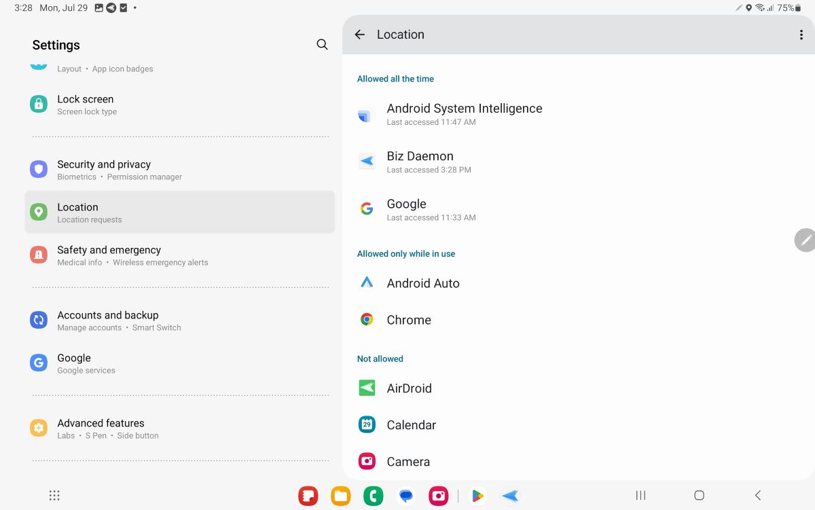Open Google Messages from the taskbar
Screen dimensions: 815x510
[x=405, y=495]
